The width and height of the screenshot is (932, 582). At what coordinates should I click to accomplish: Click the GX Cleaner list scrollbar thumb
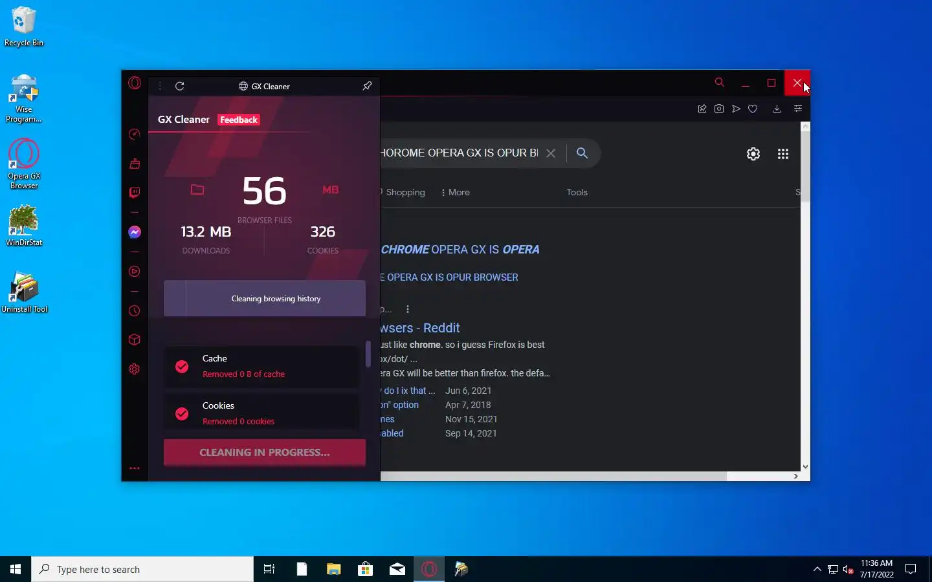tap(368, 354)
